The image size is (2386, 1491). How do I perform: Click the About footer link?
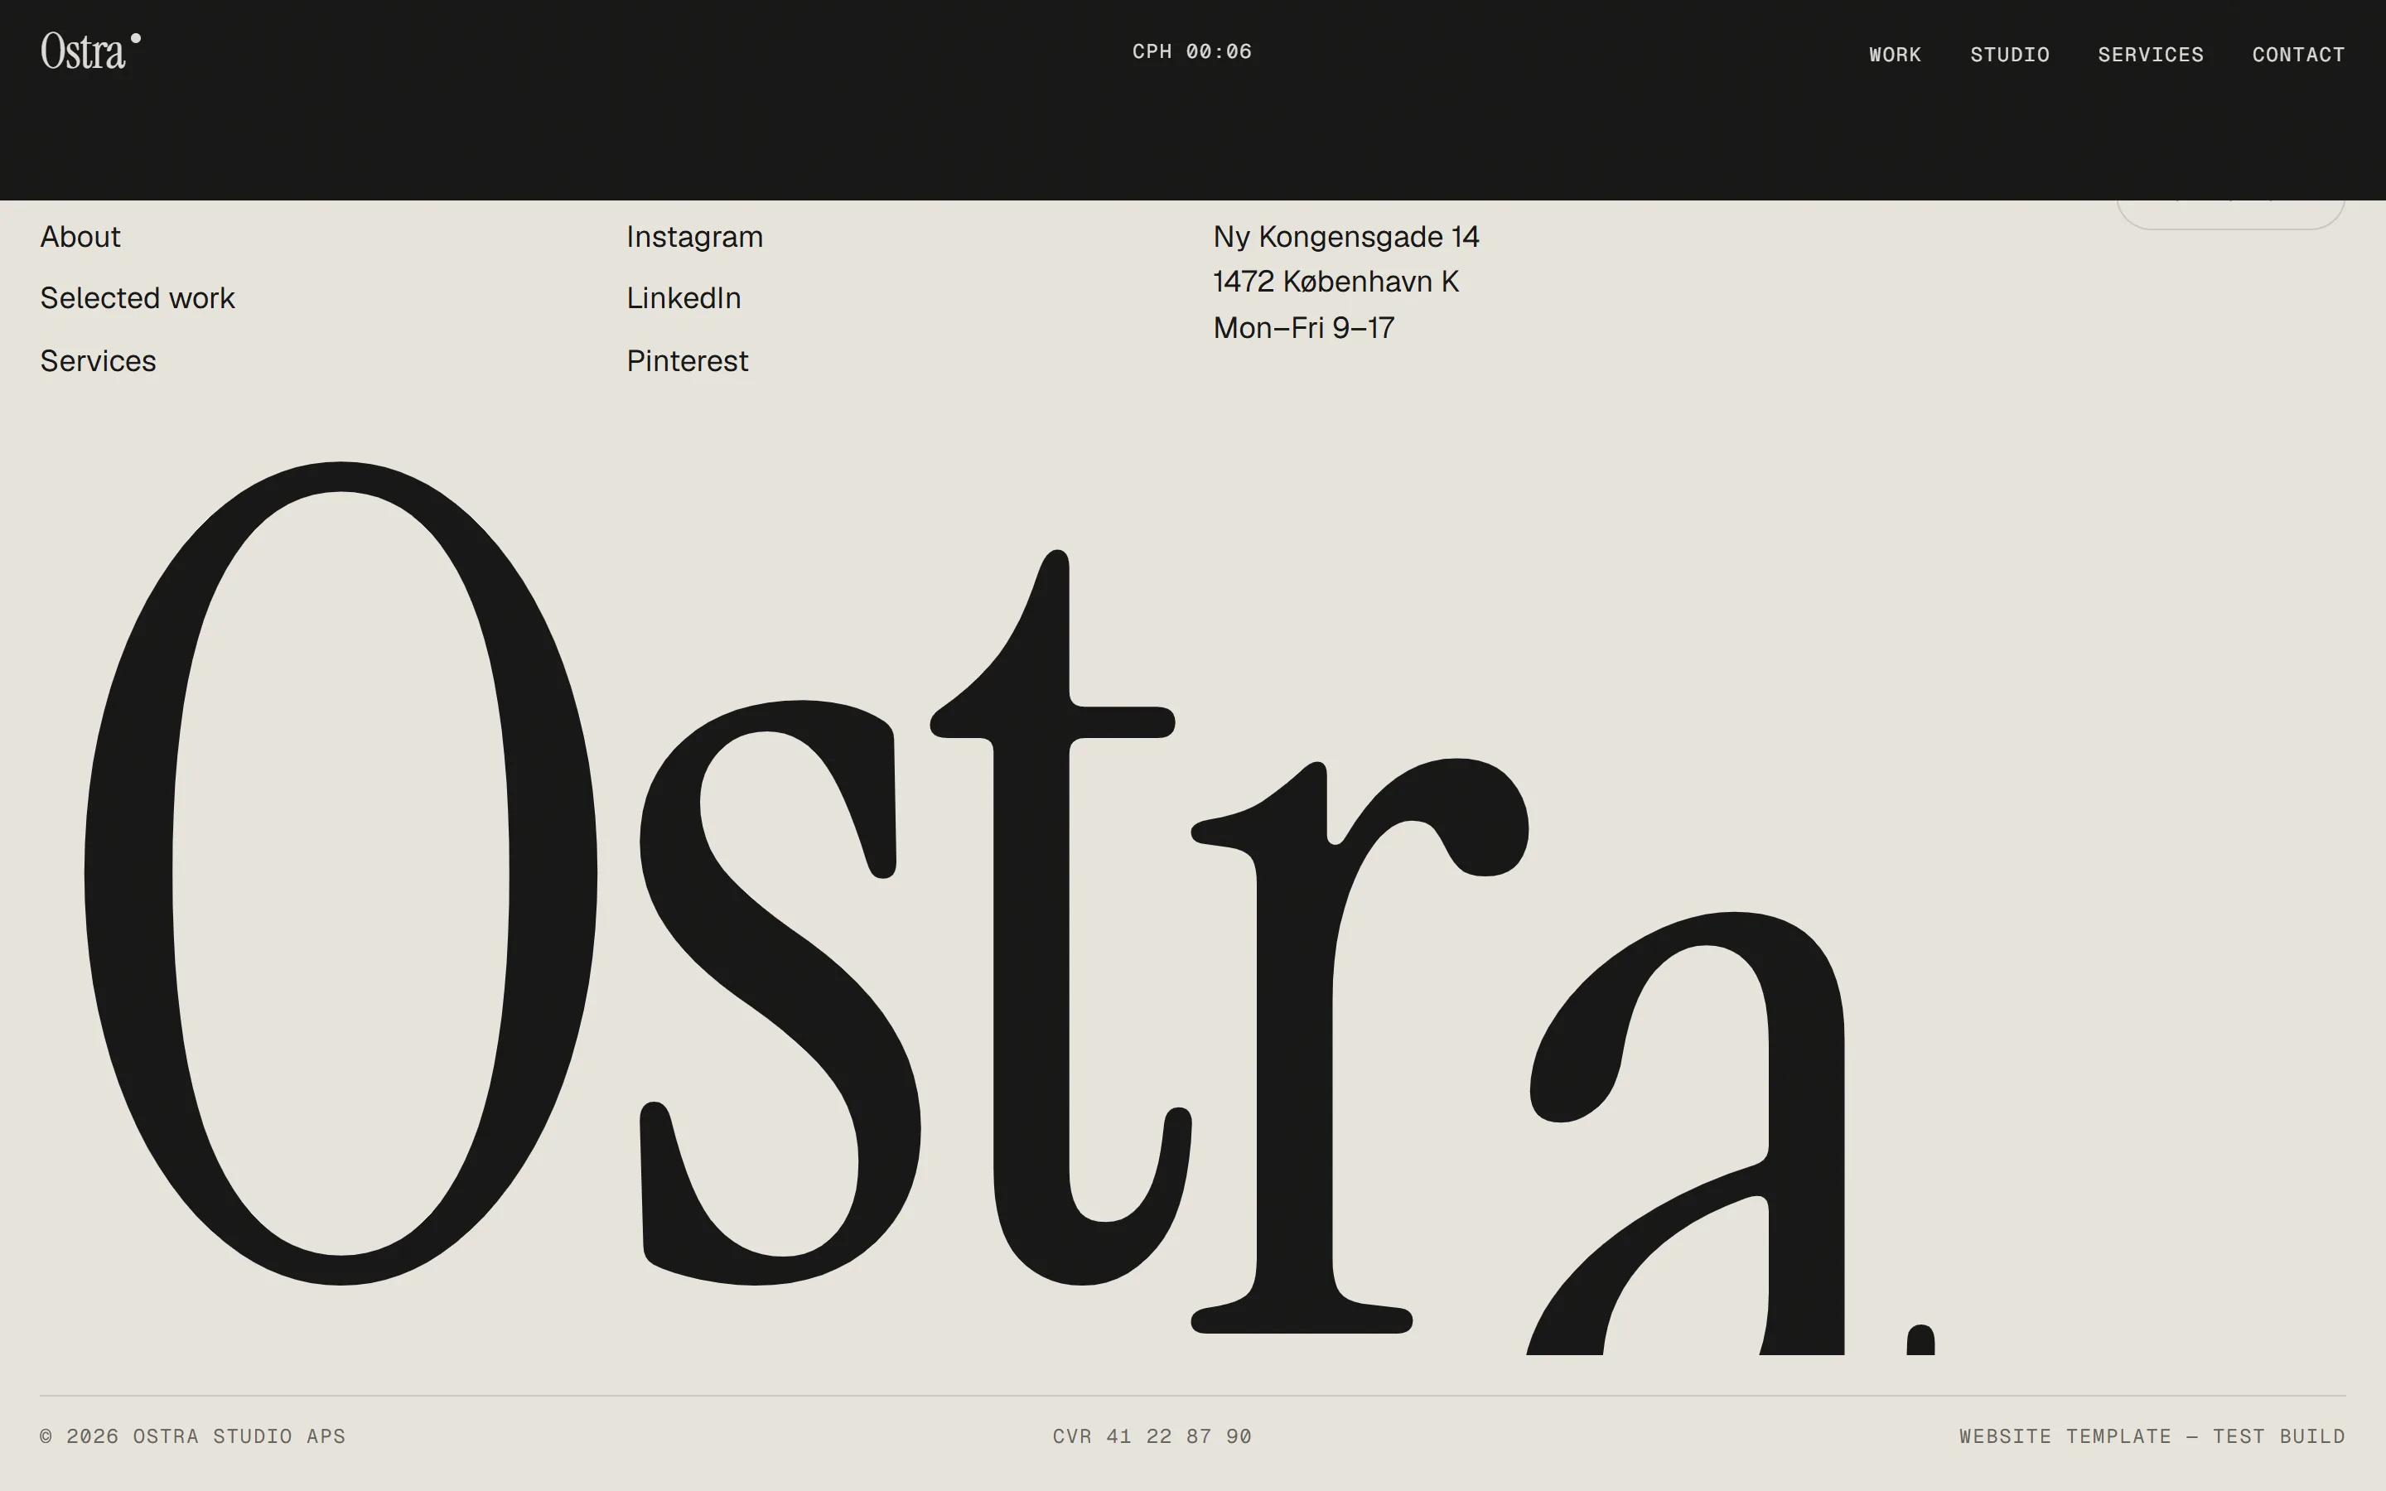(80, 237)
